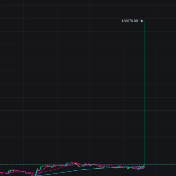Select the green candle body at spike base
Screen dimensions: 176x176
pyautogui.click(x=144, y=166)
